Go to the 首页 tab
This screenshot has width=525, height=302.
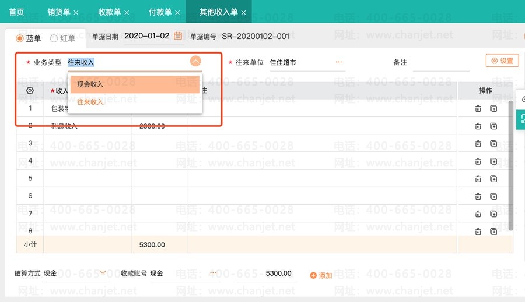(17, 12)
